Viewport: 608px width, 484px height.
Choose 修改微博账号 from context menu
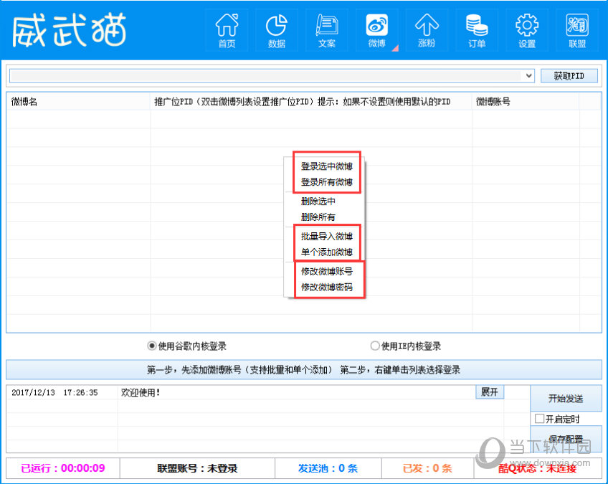pyautogui.click(x=326, y=272)
